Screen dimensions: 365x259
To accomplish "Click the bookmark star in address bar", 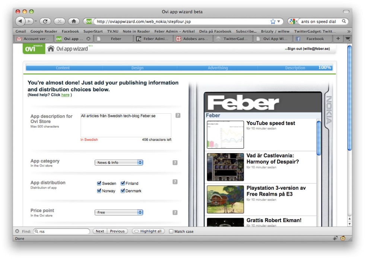I will (273, 22).
